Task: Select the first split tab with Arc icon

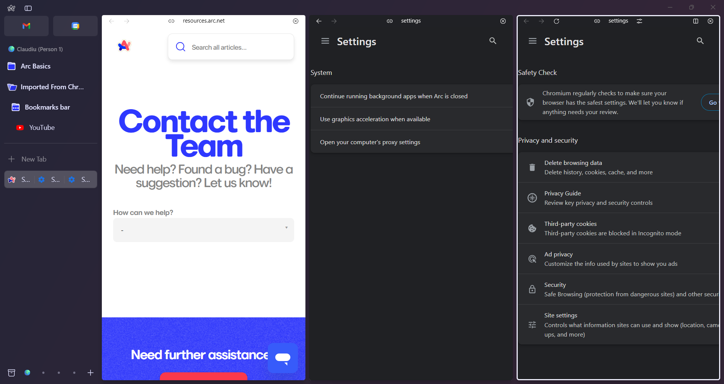Action: coord(20,180)
